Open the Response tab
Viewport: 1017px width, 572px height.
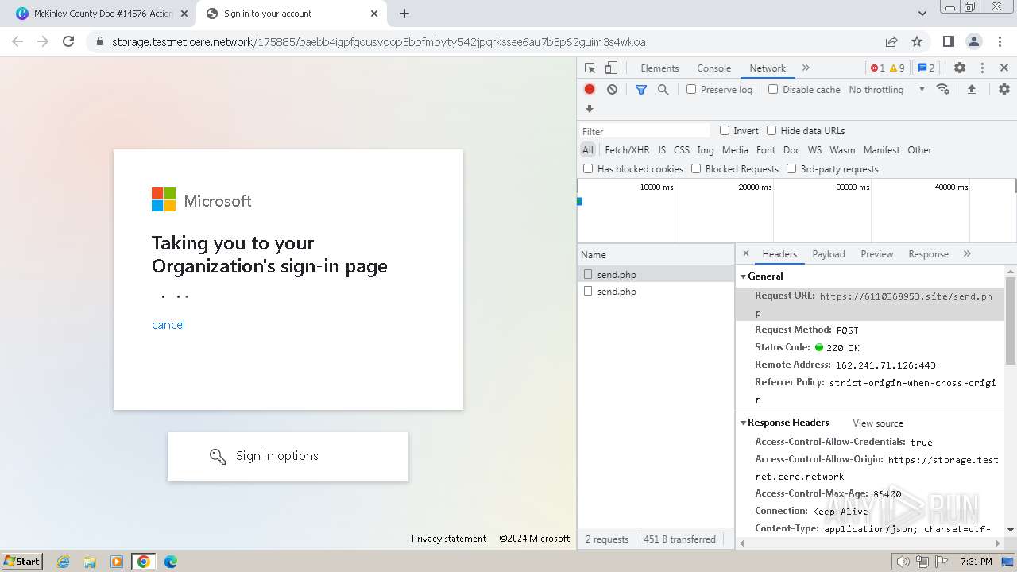click(x=928, y=254)
